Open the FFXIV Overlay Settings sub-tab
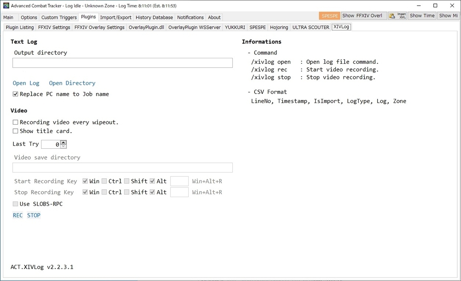This screenshot has height=281, width=461. [x=99, y=27]
